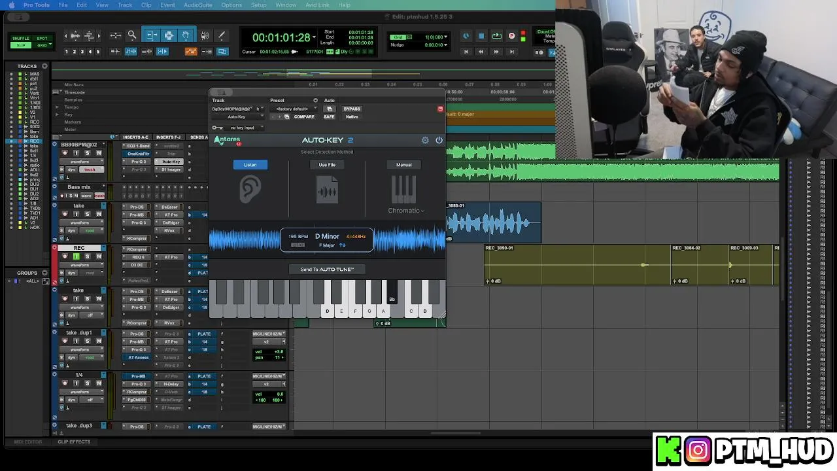Select the Zoomer magnifier tool
The width and height of the screenshot is (837, 471).
132,35
